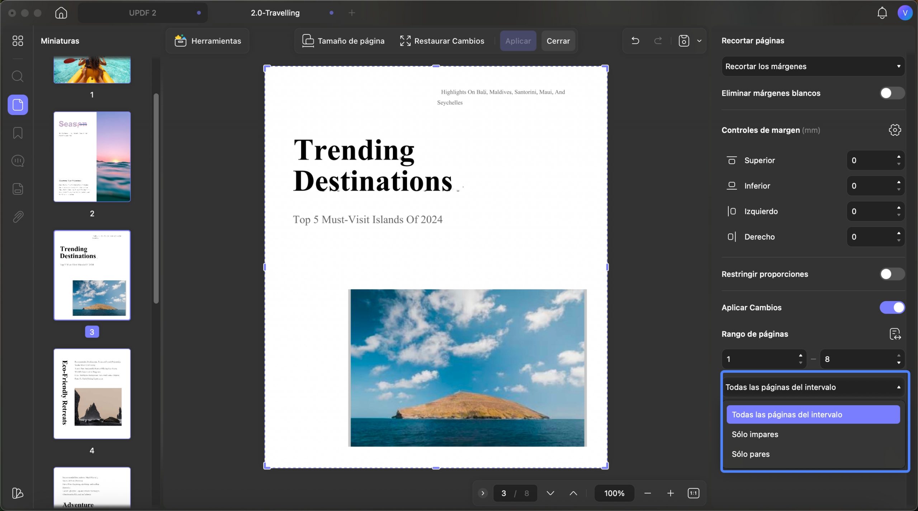Open the home screen icon
Viewport: 918px width, 511px height.
coord(61,13)
